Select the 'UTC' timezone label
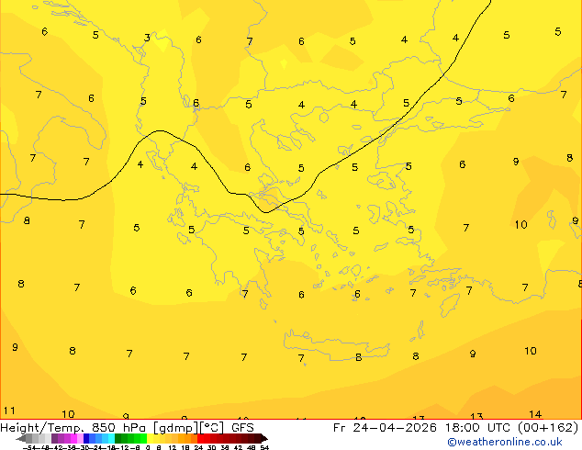The height and width of the screenshot is (450, 582). 499,428
